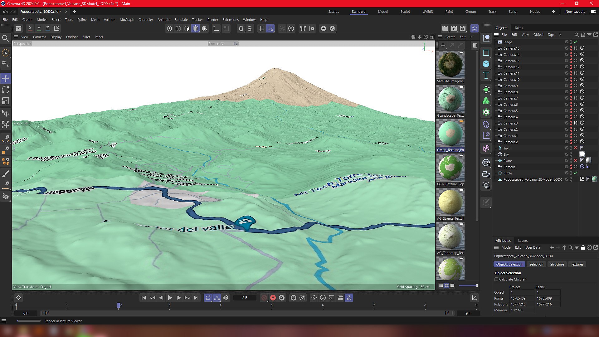This screenshot has height=337, width=599.
Task: Click the Undo arrow
Action: 5,12
